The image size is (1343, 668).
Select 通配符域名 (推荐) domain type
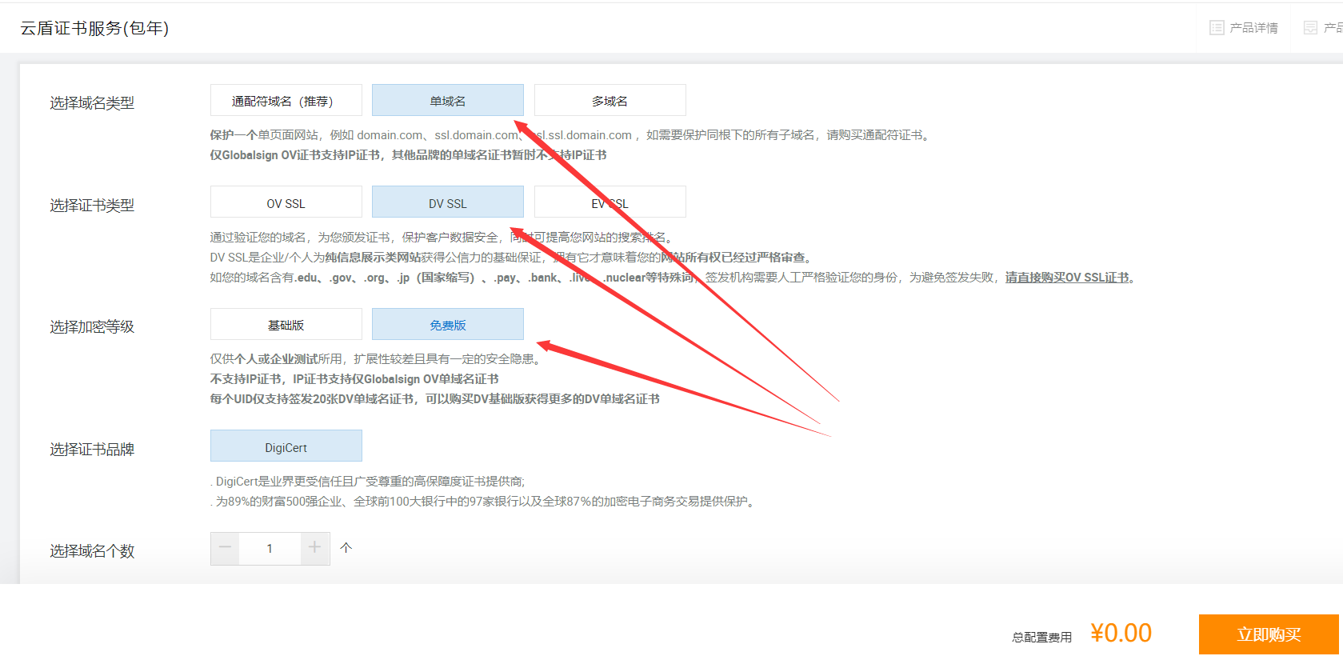pos(286,101)
